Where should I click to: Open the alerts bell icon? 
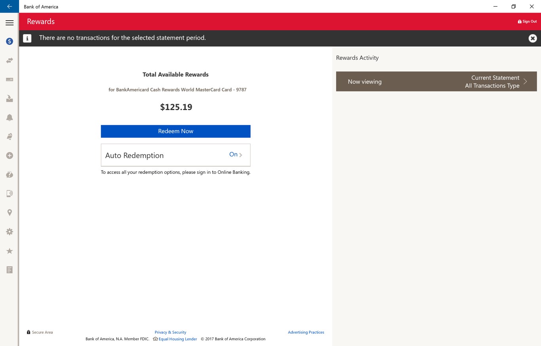pos(10,118)
